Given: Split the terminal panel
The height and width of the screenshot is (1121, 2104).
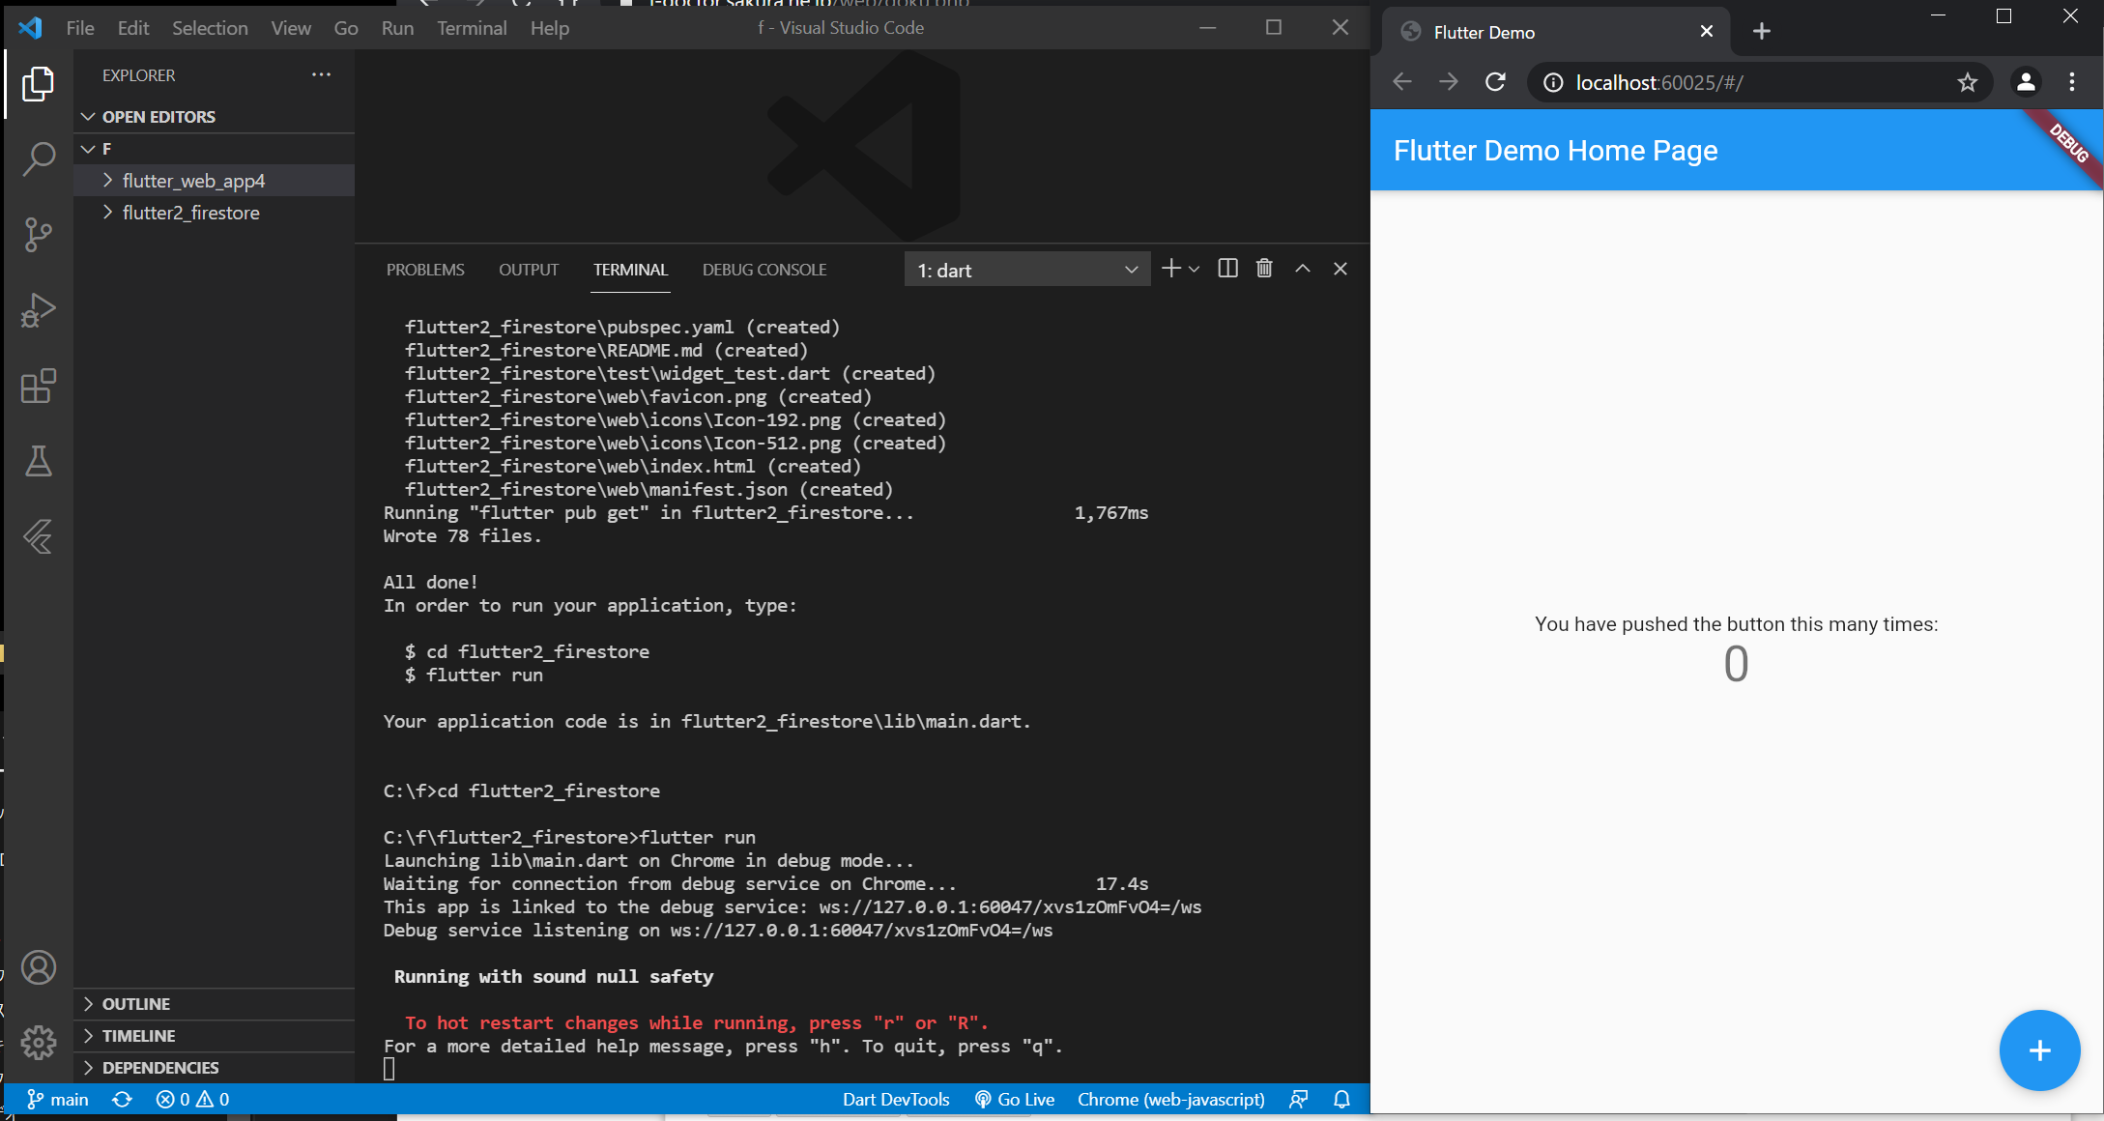Looking at the screenshot, I should tap(1227, 269).
